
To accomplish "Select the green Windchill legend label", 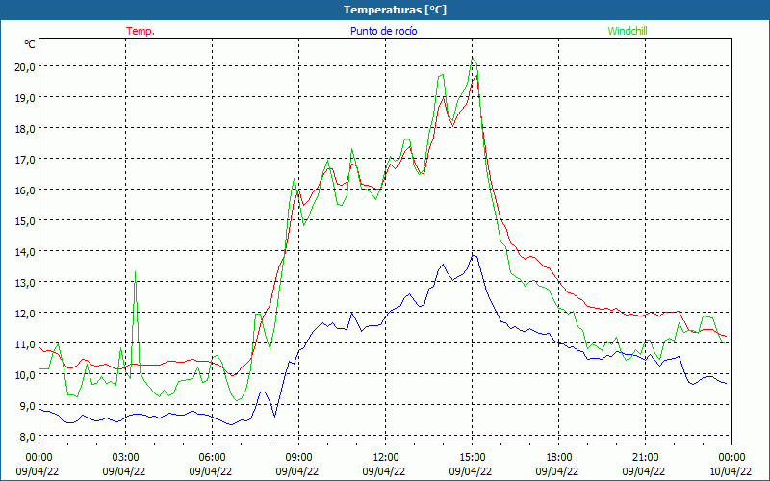I will pyautogui.click(x=628, y=31).
